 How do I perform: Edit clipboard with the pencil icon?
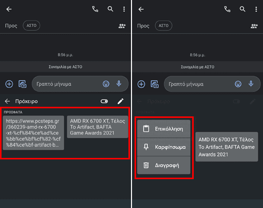(120, 101)
